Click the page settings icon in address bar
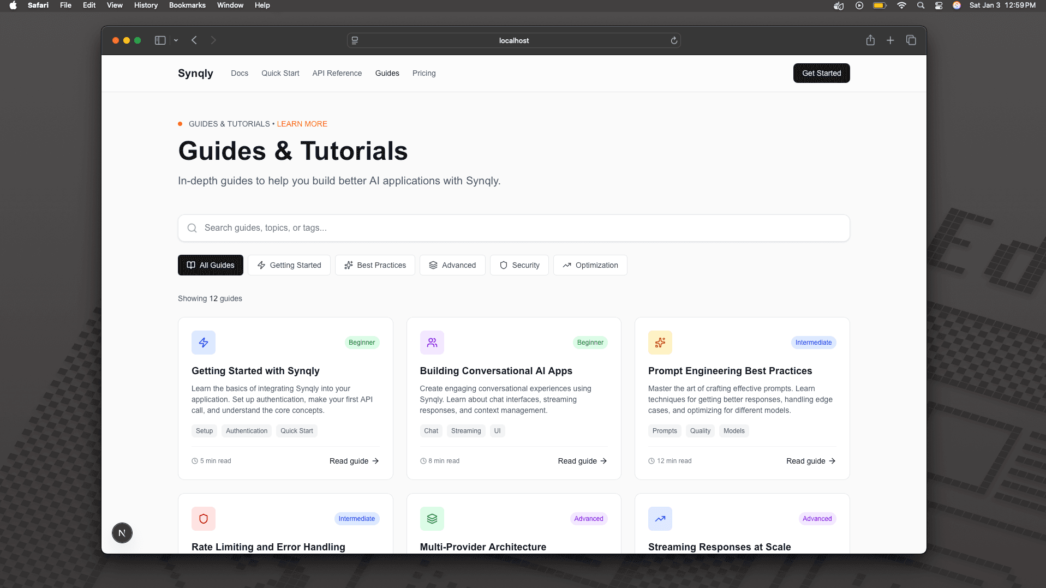 (x=355, y=40)
